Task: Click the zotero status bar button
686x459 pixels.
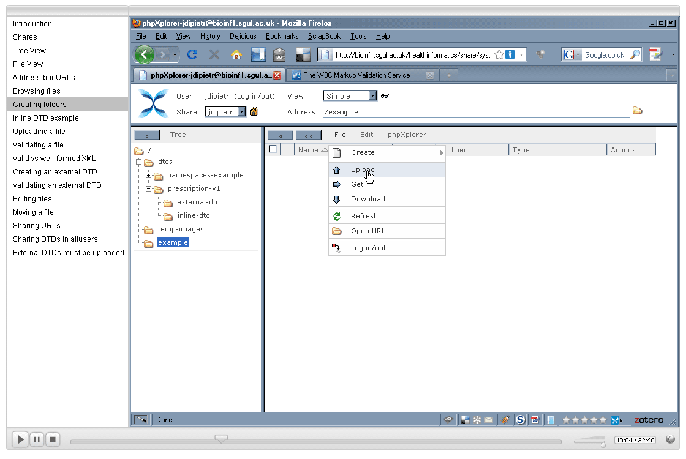Action: 649,420
